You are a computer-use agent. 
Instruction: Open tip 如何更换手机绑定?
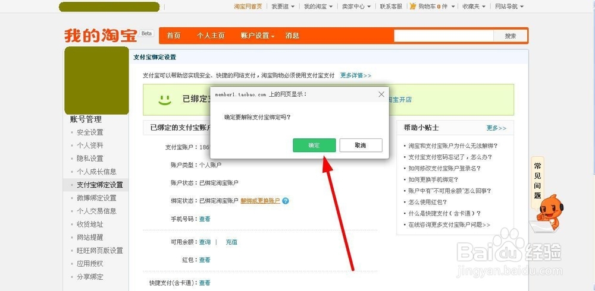pyautogui.click(x=433, y=179)
